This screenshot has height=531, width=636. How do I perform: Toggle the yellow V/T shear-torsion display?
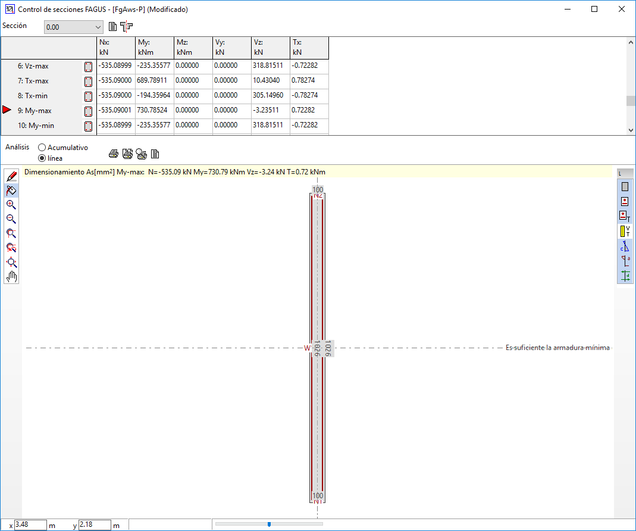(625, 231)
